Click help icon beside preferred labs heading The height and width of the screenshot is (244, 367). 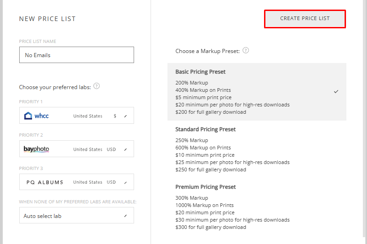pyautogui.click(x=97, y=86)
